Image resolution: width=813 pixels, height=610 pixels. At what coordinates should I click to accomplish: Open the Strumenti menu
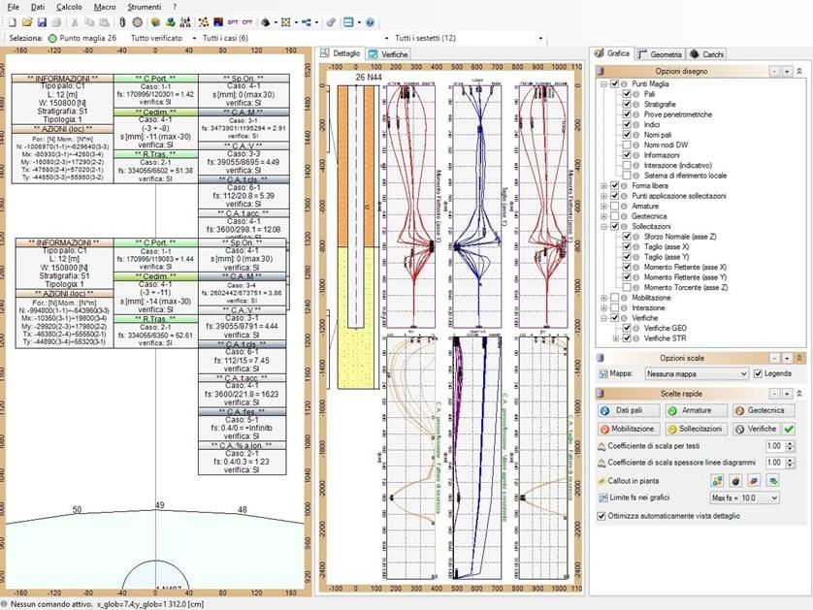[146, 5]
